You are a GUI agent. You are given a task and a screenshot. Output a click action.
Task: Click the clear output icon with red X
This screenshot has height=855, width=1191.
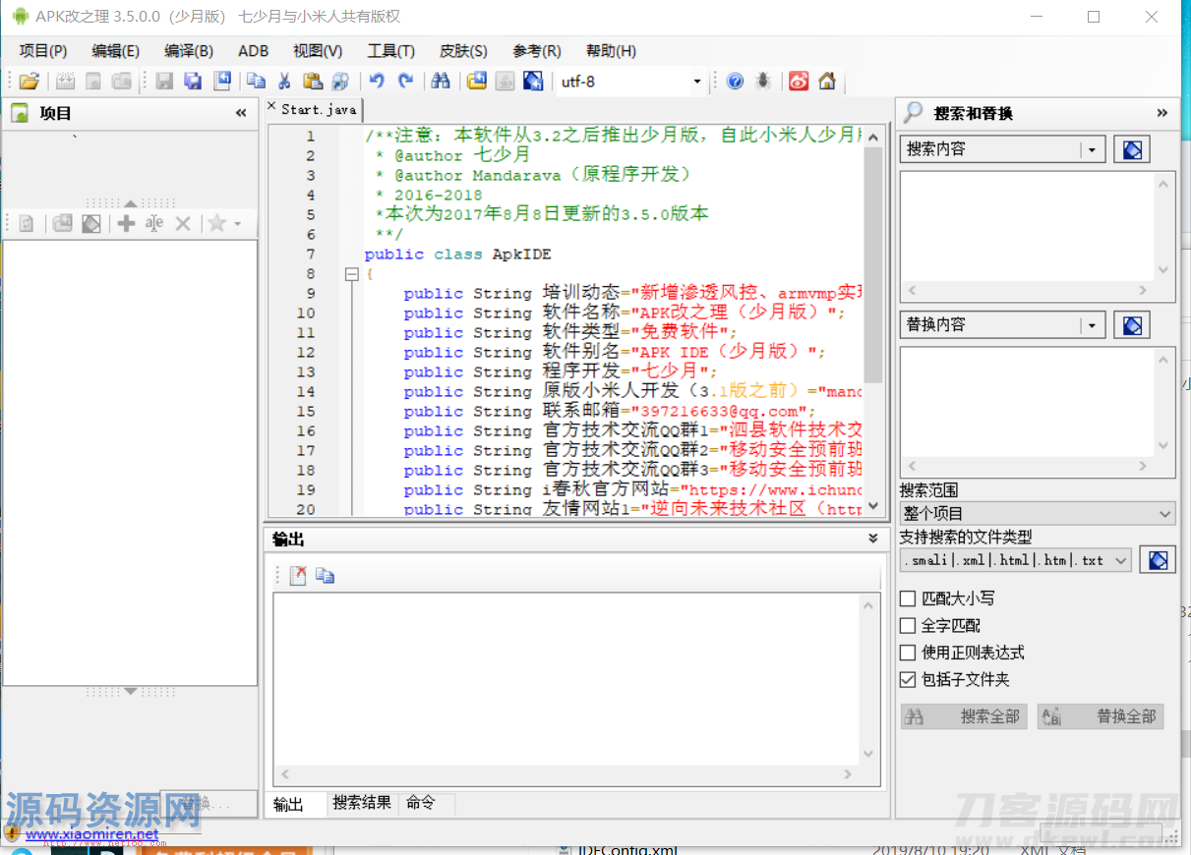pyautogui.click(x=298, y=577)
